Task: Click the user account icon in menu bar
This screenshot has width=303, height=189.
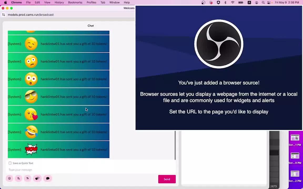Action: point(256,3)
